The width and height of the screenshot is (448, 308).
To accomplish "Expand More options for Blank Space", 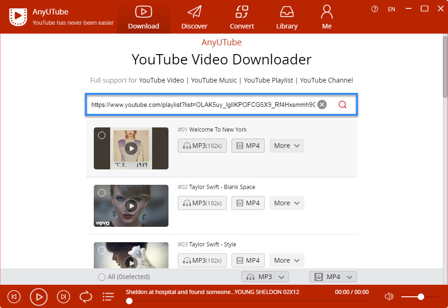I will [287, 203].
